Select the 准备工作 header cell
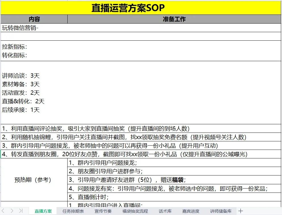This screenshot has height=215, width=282. tap(174, 19)
